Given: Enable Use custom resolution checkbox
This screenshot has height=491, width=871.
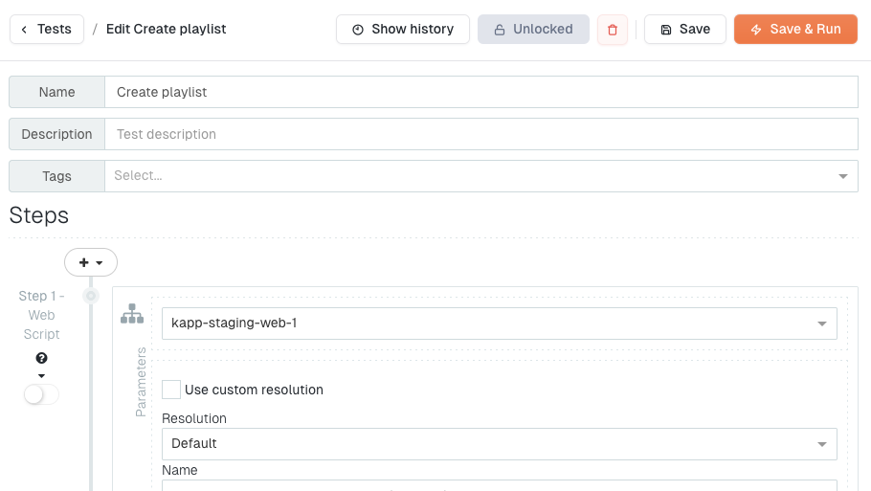Looking at the screenshot, I should tap(171, 390).
